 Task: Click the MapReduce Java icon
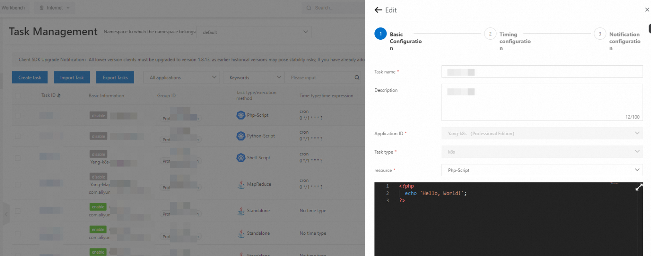click(241, 184)
